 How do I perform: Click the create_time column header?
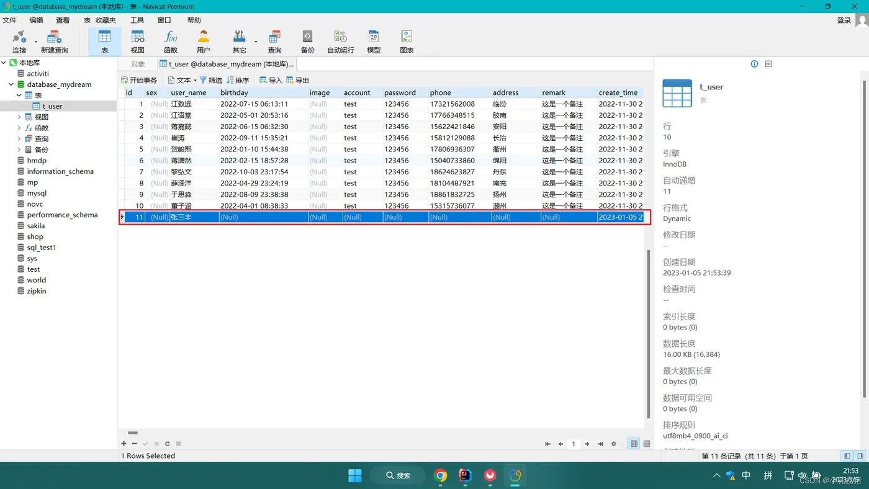click(x=618, y=92)
